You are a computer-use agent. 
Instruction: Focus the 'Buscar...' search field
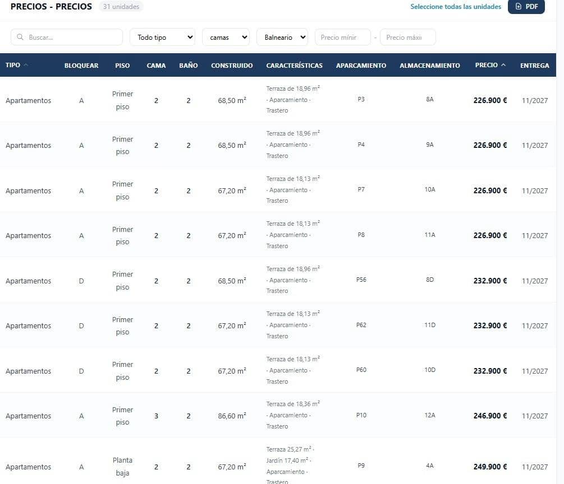click(x=67, y=37)
